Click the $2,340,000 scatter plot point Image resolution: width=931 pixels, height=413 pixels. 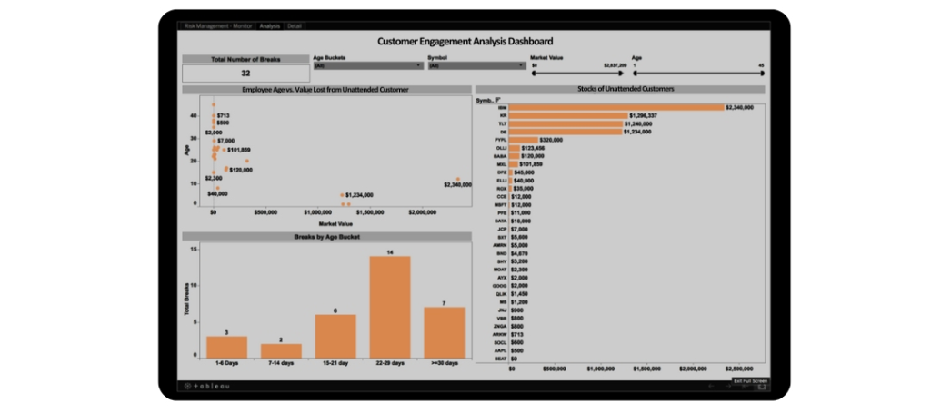pyautogui.click(x=458, y=179)
